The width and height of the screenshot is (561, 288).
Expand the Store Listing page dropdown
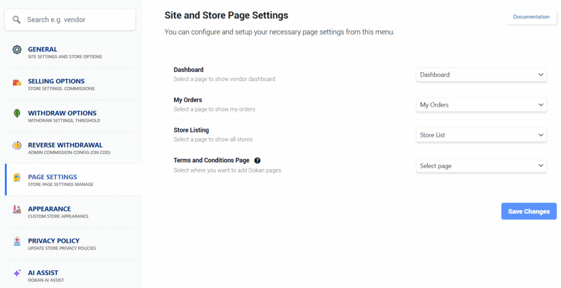click(x=482, y=135)
